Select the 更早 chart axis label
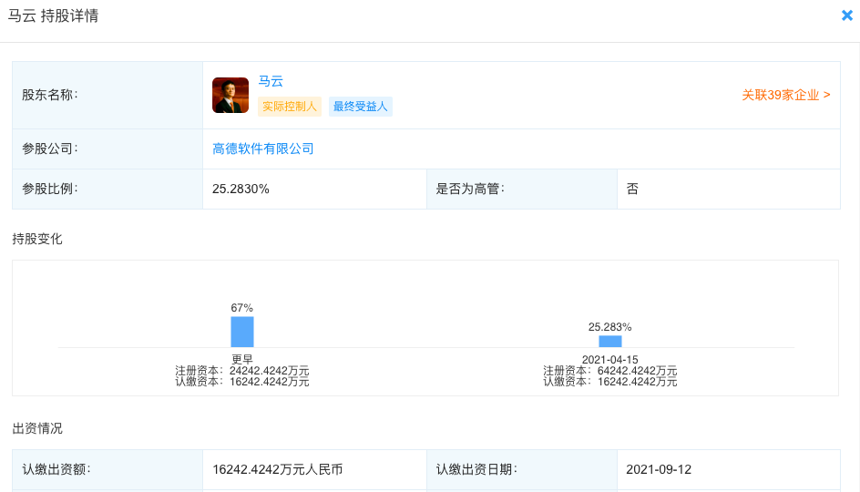Screen dimensions: 860x492 click(242, 359)
